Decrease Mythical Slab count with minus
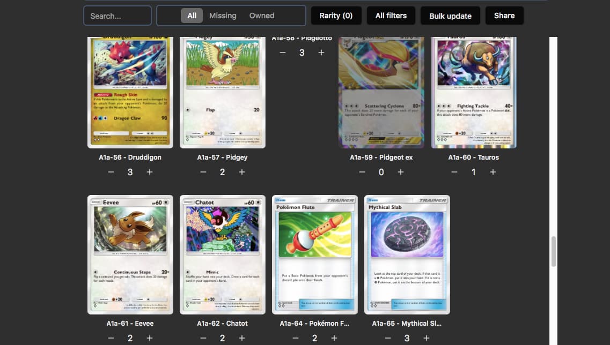The image size is (610, 345). coord(388,338)
